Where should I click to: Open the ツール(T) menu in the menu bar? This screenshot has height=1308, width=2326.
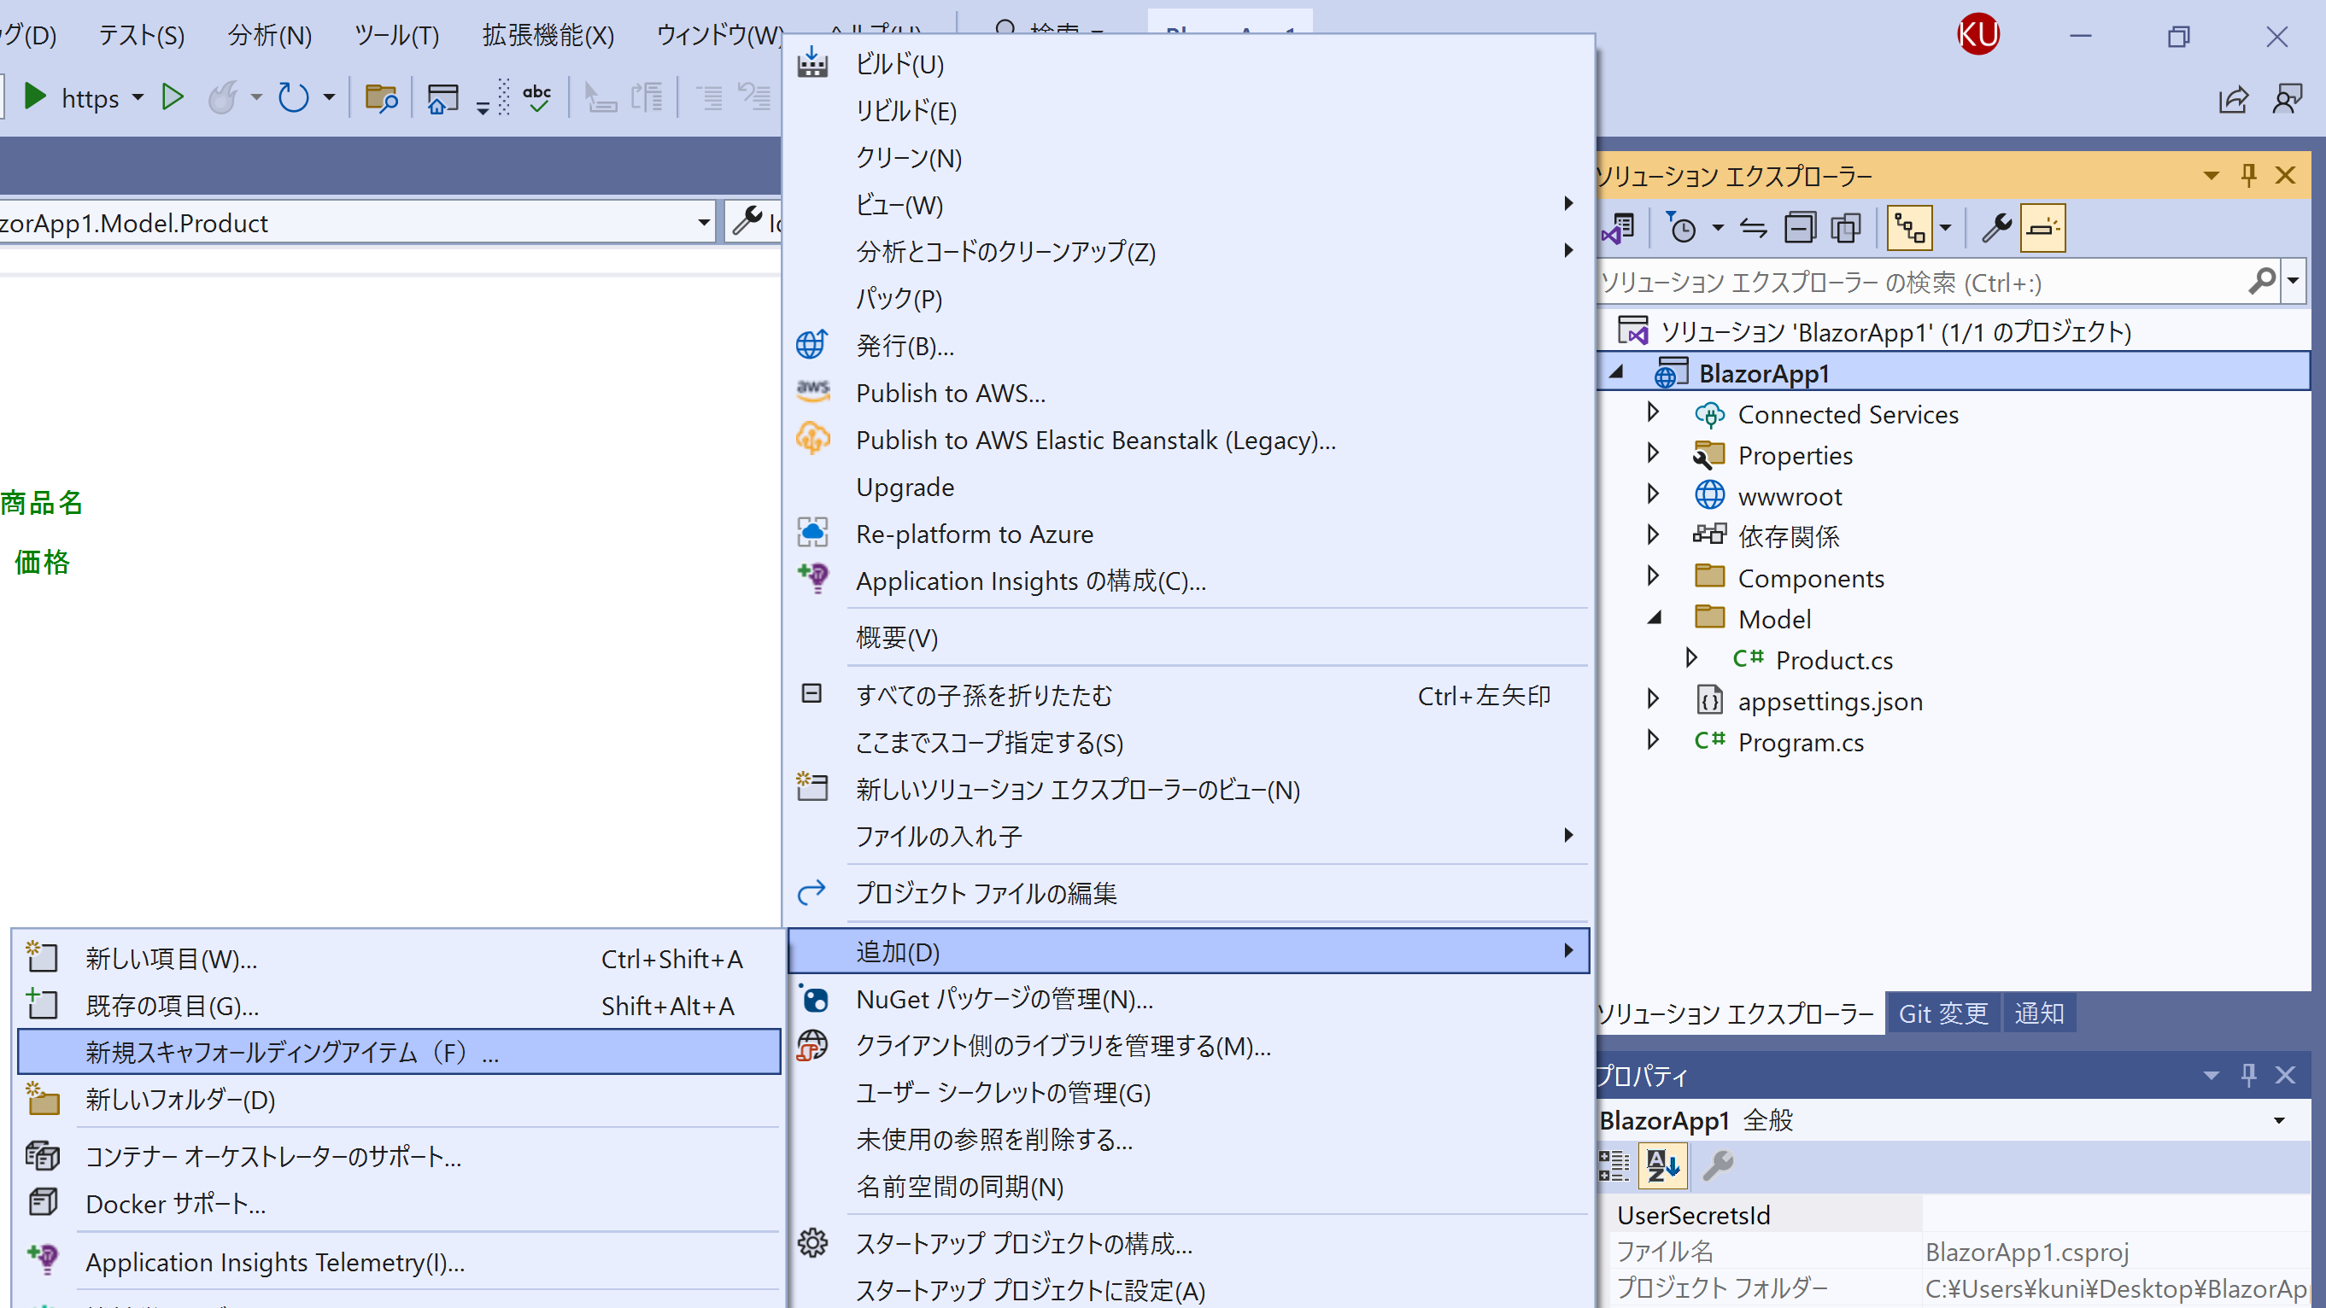coord(396,35)
